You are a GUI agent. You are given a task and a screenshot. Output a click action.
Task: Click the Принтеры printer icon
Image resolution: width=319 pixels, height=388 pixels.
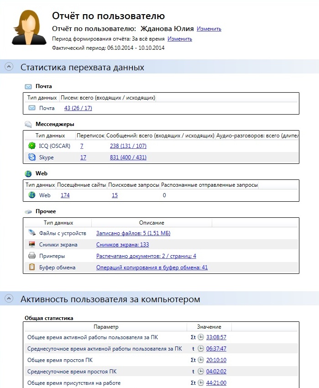(x=32, y=256)
